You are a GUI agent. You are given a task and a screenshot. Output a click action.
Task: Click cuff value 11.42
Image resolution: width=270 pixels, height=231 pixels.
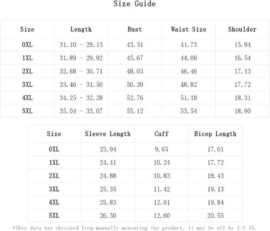162,189
